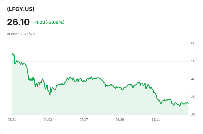
Task: Click the 50 label on the price axis
Action: tap(193, 61)
